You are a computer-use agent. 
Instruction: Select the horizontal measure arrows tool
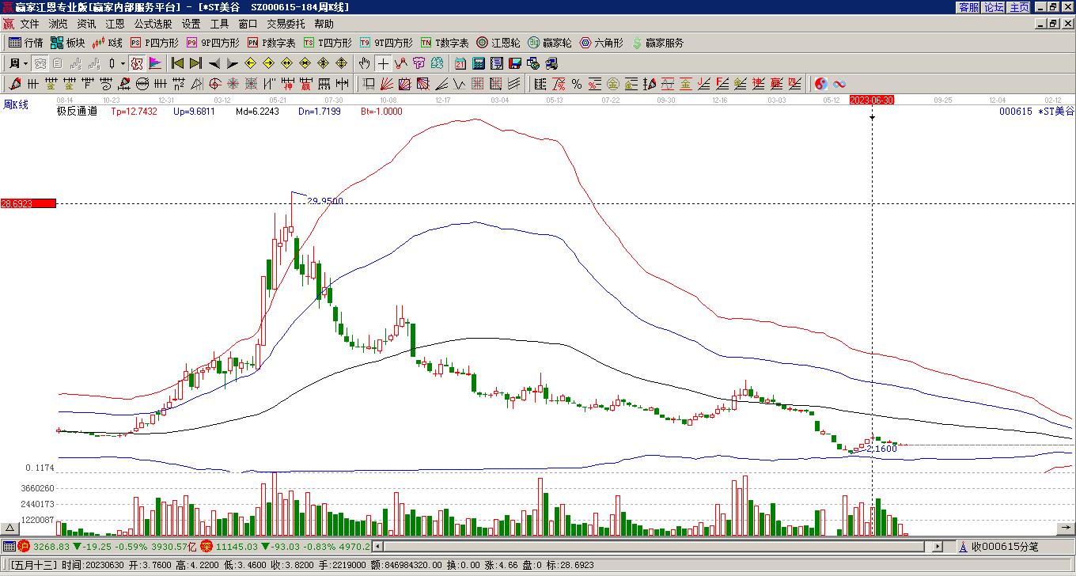click(x=342, y=83)
